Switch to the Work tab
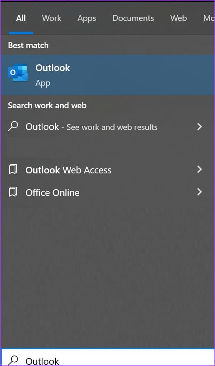This screenshot has height=366, width=215. (x=52, y=18)
